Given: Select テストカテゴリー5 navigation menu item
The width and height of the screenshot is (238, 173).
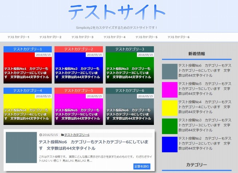Looking at the screenshot, I should (146, 37).
